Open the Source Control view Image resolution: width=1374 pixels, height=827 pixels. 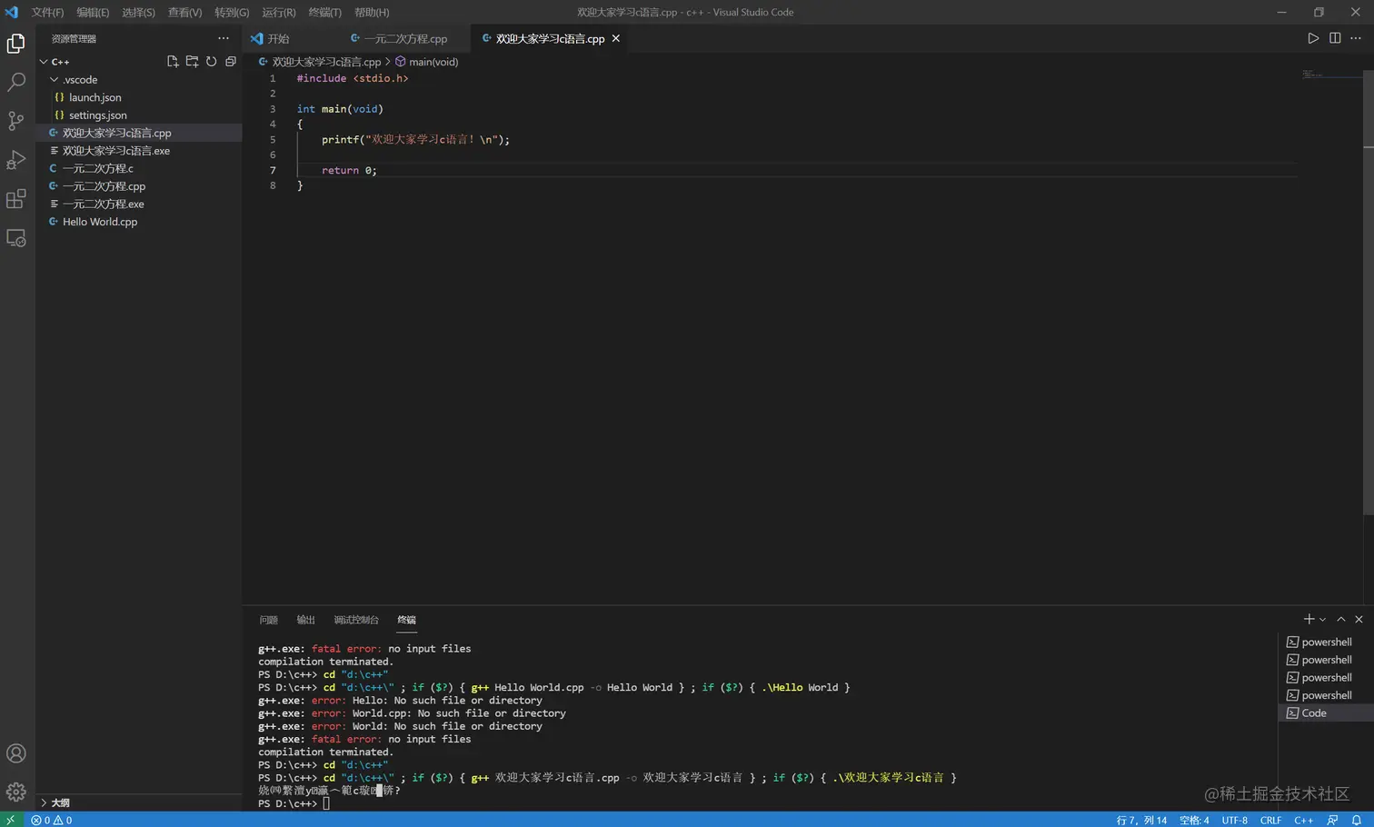16,121
